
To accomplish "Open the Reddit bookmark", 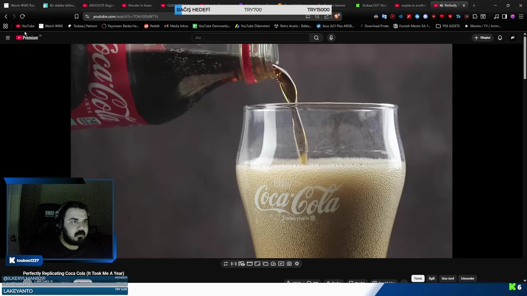I will click(152, 26).
